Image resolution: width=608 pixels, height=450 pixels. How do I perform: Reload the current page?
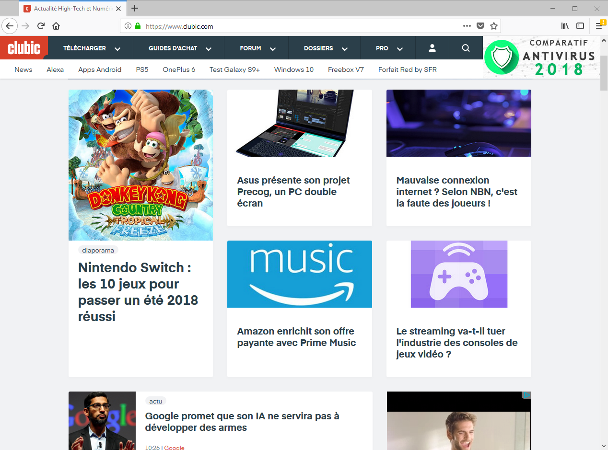(41, 26)
